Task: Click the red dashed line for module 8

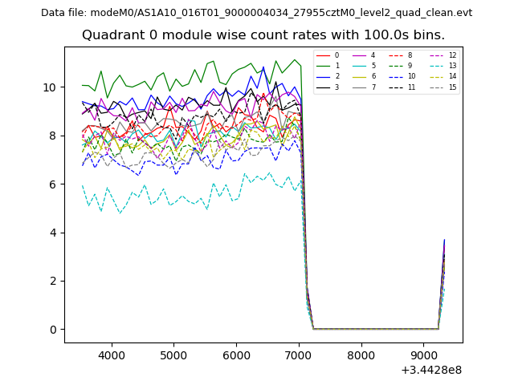Action: tap(396, 55)
